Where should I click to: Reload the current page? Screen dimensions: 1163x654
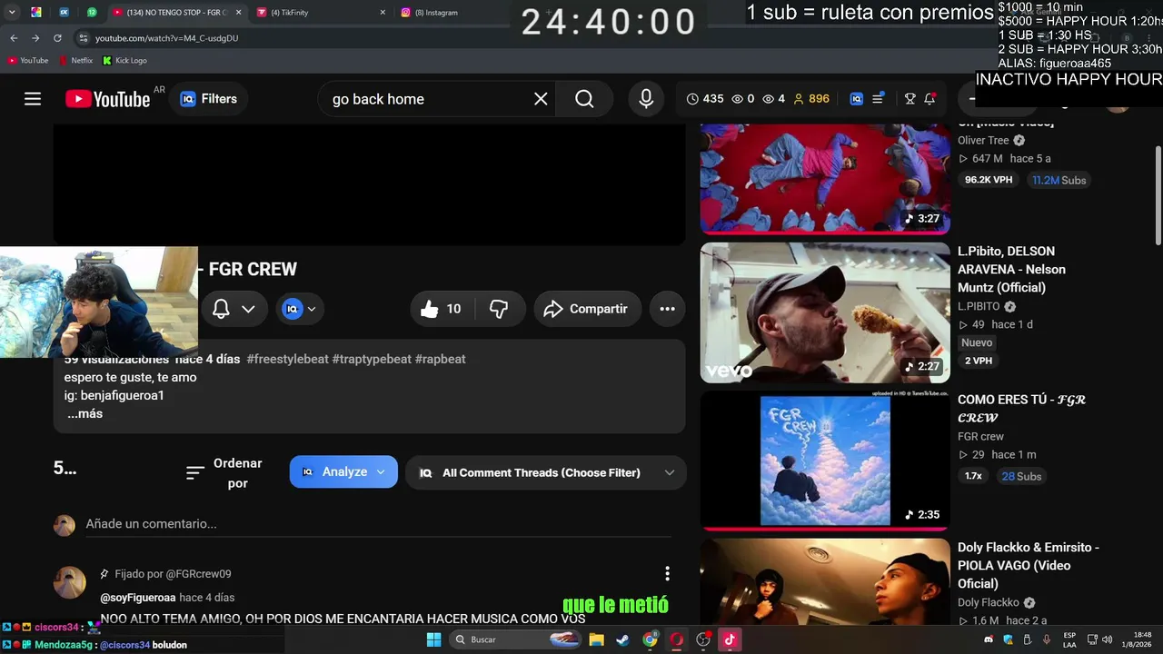[x=57, y=38]
